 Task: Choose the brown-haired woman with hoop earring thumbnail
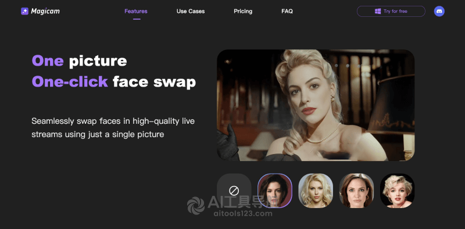(x=356, y=191)
